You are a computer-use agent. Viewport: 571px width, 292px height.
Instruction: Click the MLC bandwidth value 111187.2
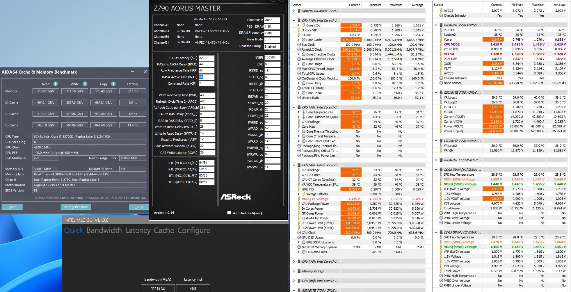coord(158,288)
